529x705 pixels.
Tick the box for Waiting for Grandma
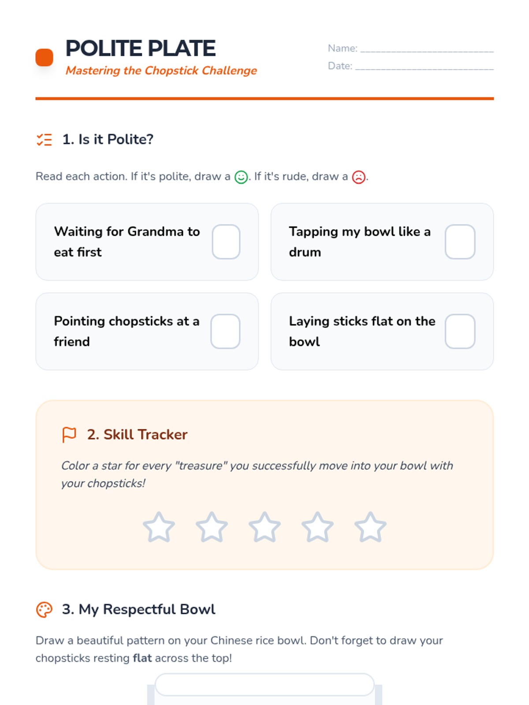tap(226, 242)
